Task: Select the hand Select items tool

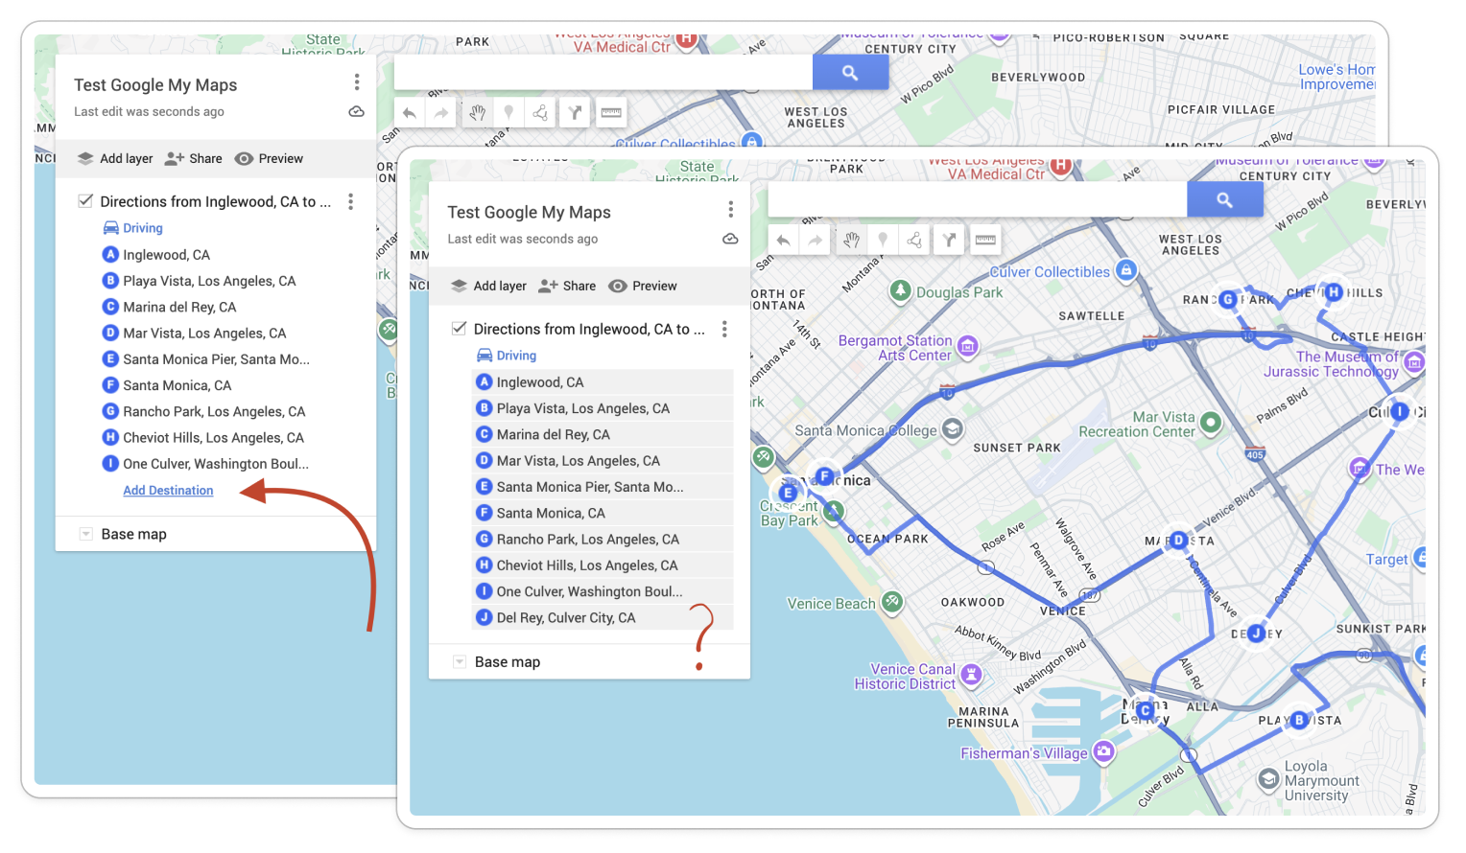Action: (851, 240)
